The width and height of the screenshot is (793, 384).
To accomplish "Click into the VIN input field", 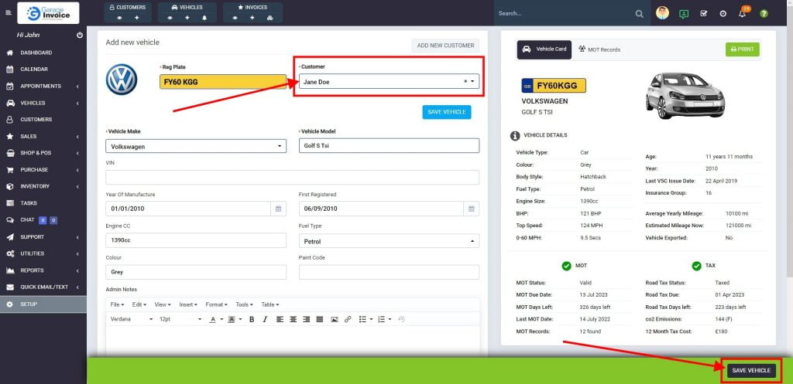I will point(292,178).
